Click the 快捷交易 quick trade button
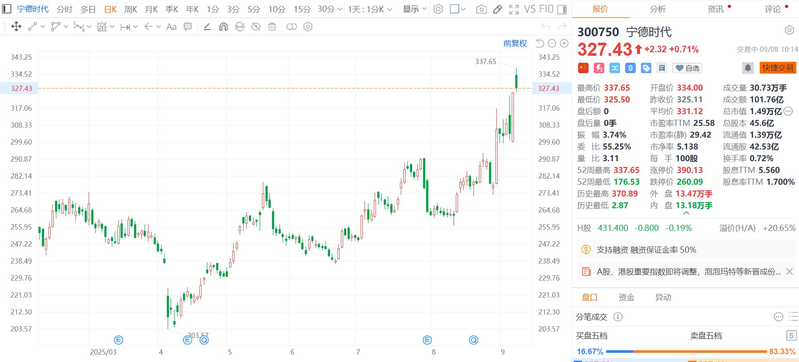 click(x=778, y=68)
